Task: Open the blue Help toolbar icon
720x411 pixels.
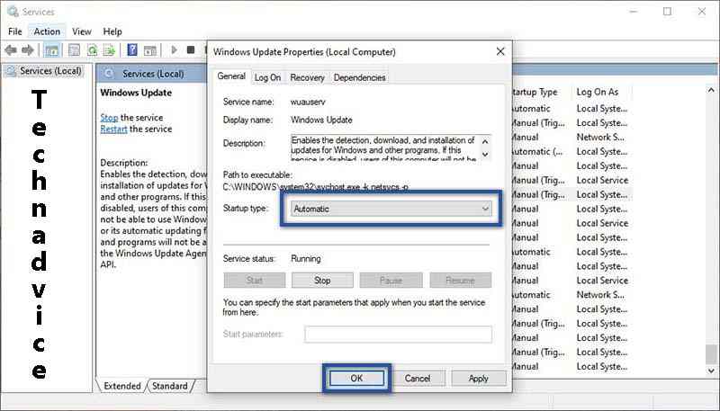Action: [132, 50]
